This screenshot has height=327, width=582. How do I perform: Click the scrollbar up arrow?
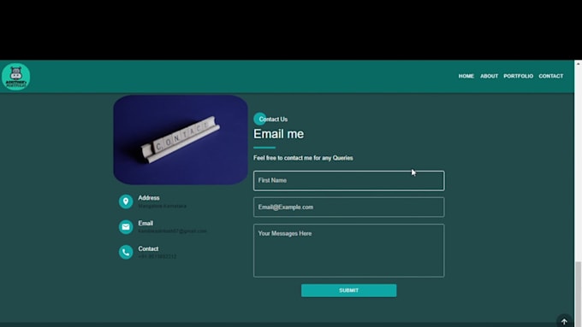[578, 64]
